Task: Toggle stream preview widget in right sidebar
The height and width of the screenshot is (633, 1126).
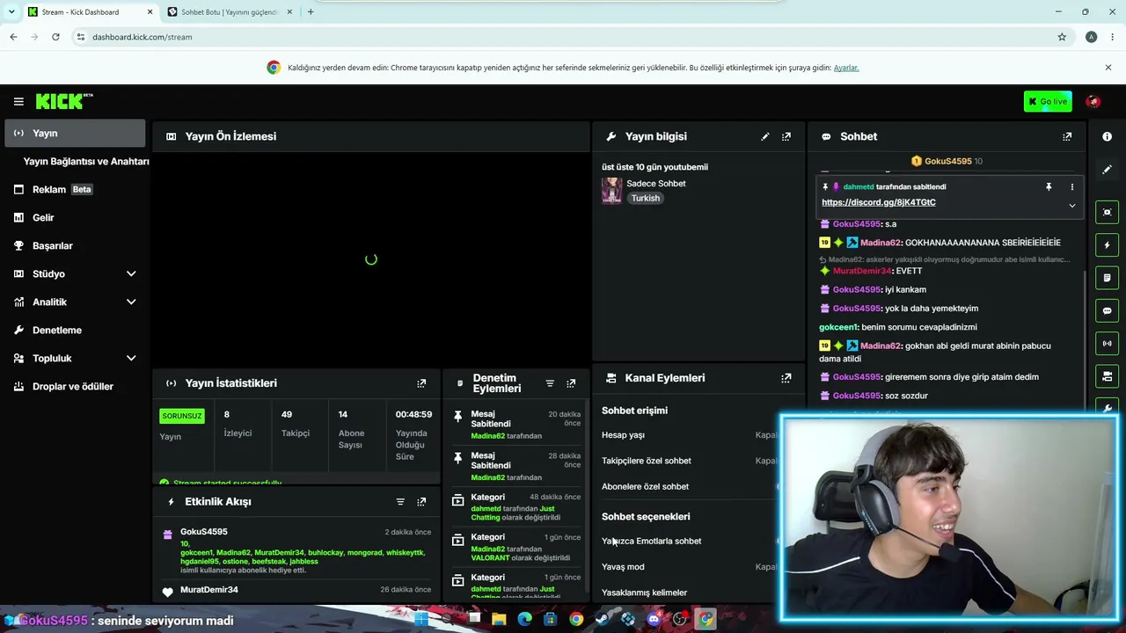Action: click(1108, 212)
